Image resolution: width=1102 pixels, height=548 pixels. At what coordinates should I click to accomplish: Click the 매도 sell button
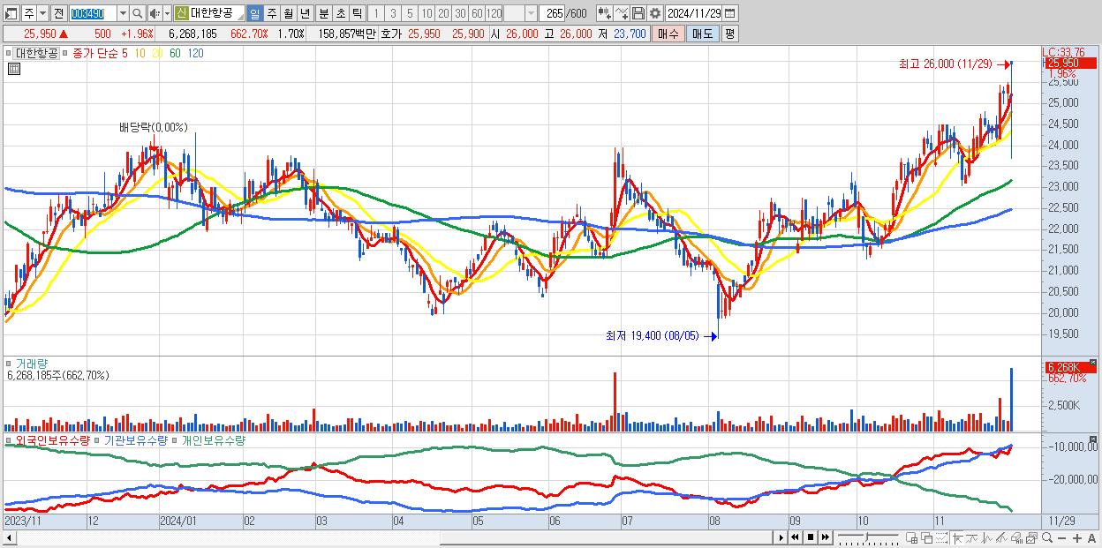[x=702, y=34]
